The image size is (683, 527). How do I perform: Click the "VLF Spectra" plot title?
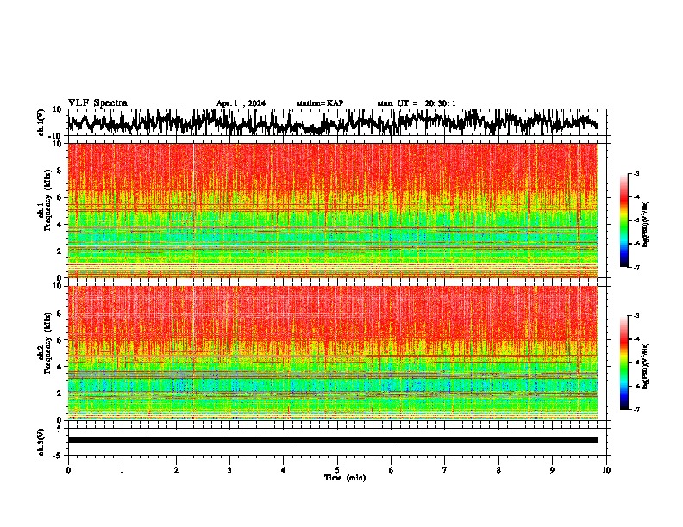point(97,103)
